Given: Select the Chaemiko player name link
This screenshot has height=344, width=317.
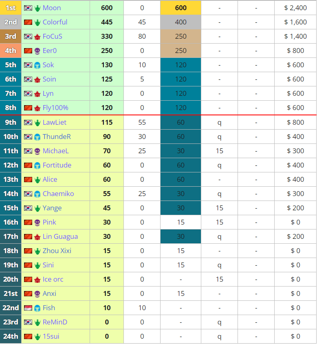Looking at the screenshot, I should tap(58, 194).
